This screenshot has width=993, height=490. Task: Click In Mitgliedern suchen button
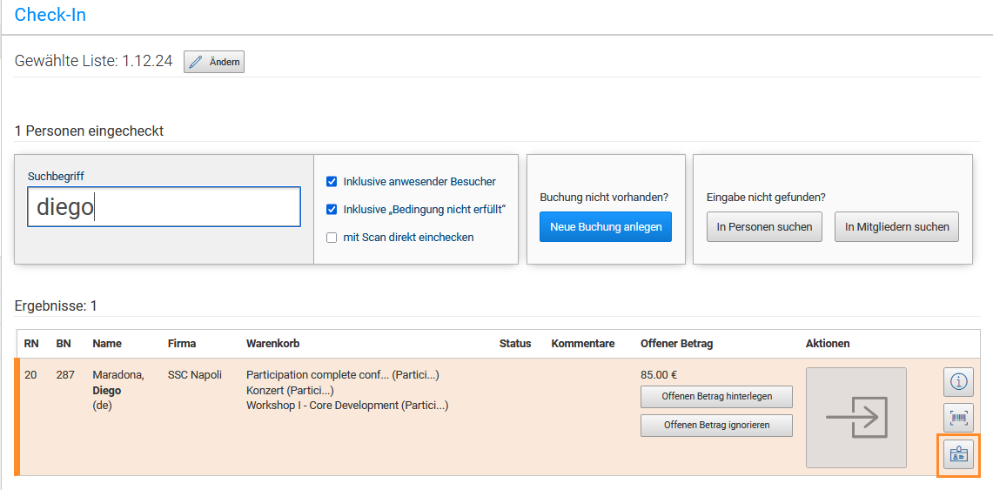(x=896, y=226)
